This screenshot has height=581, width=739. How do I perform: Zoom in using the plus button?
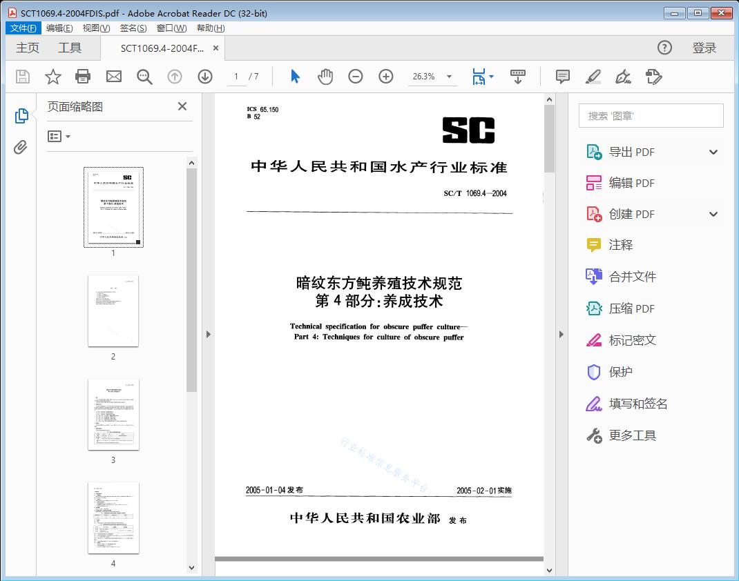[385, 77]
